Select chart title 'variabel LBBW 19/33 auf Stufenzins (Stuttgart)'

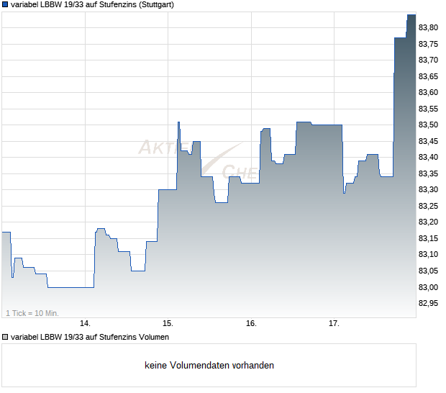pos(92,5)
